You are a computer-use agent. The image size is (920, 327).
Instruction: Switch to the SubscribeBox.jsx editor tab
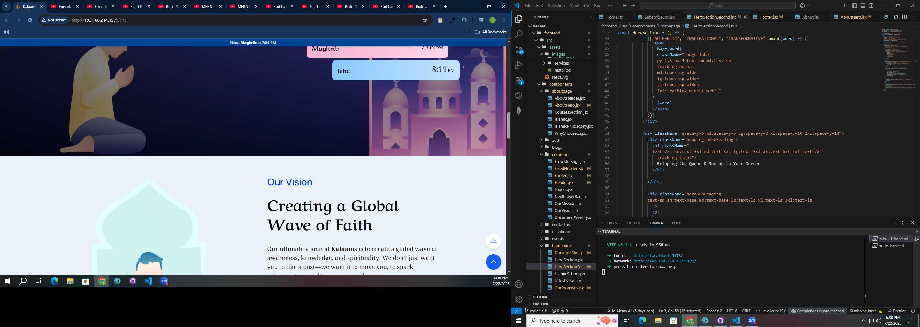659,17
